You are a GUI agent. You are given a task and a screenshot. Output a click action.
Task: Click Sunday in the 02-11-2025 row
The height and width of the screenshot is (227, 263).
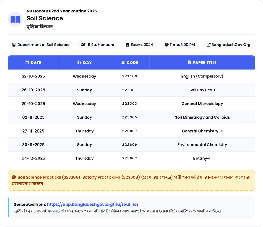85,117
